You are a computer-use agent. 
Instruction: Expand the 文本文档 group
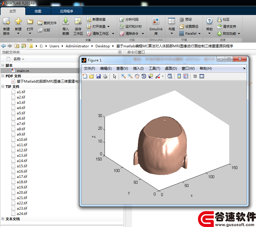tap(3, 219)
